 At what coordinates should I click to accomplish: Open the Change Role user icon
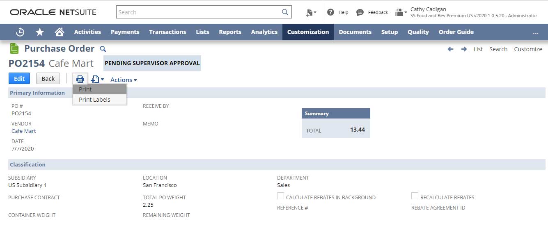[400, 12]
